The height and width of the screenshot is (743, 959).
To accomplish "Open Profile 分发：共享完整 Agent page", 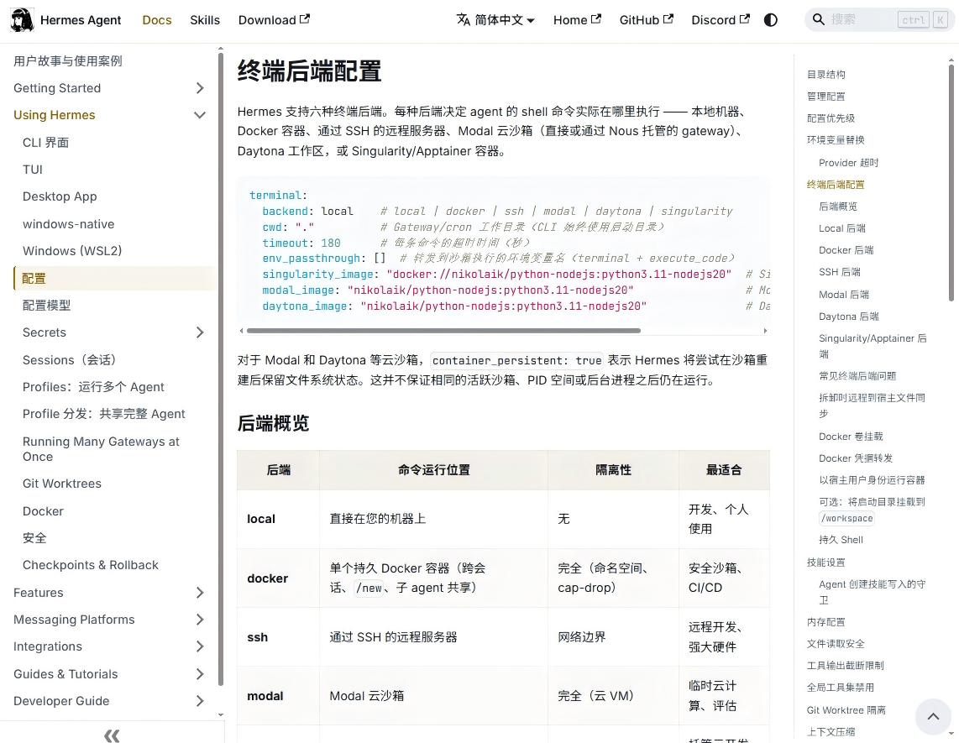I will (104, 413).
